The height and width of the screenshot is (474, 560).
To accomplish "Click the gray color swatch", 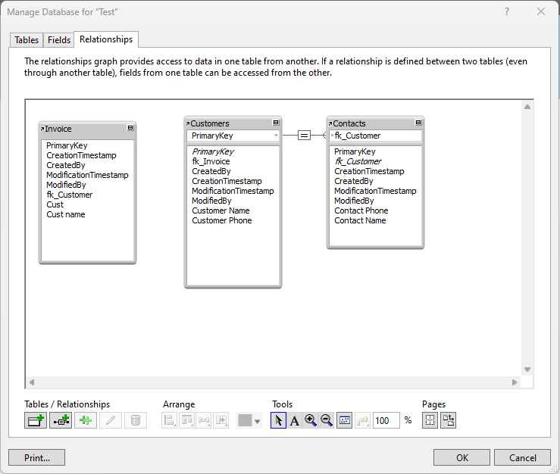I will [245, 420].
